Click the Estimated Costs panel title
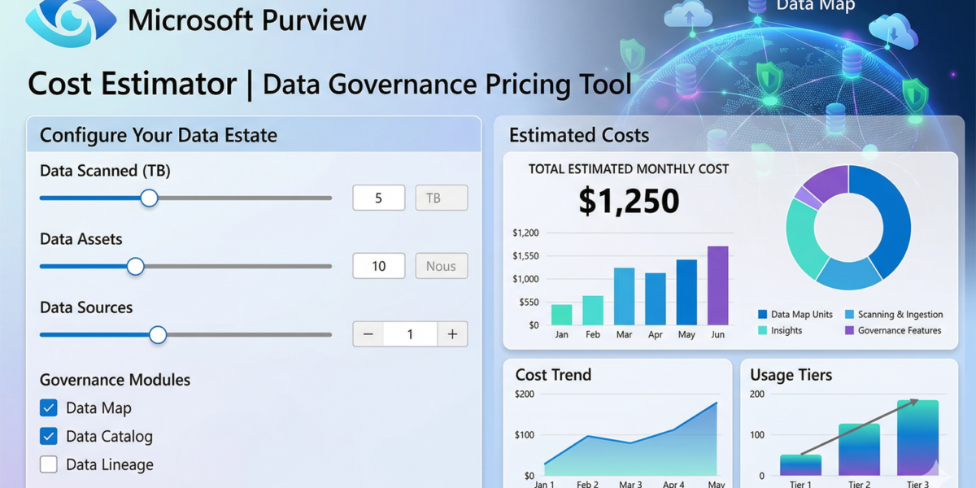 579,135
